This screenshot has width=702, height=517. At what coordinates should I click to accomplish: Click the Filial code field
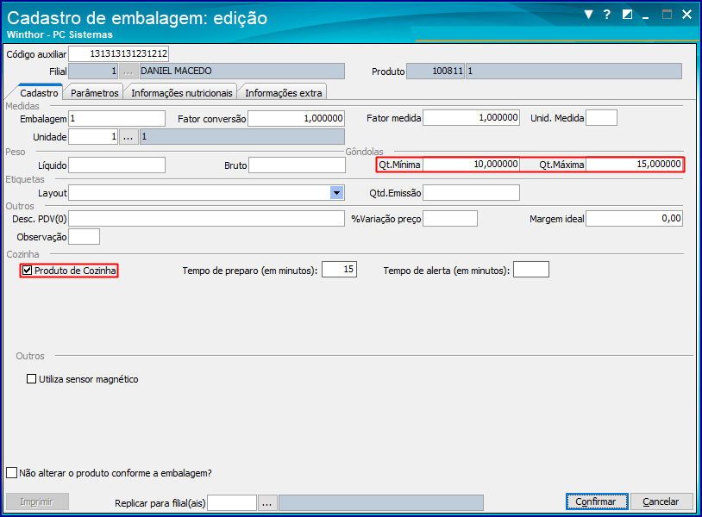coord(93,72)
